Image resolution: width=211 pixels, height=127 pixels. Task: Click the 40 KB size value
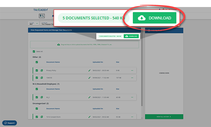(118, 97)
